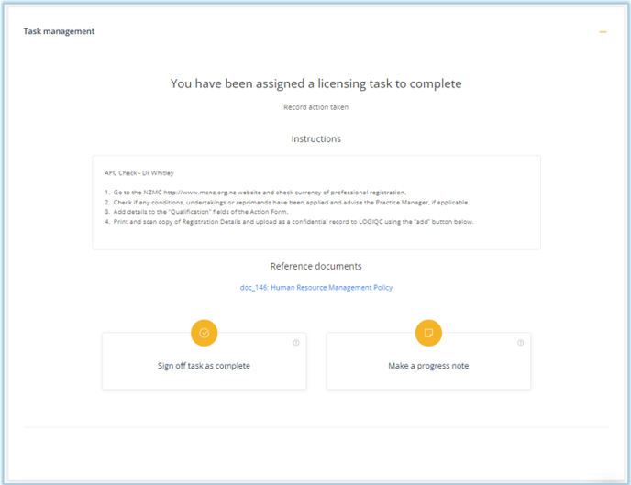Select the APC Check - Dr Whitley line
This screenshot has height=485, width=631.
point(139,173)
